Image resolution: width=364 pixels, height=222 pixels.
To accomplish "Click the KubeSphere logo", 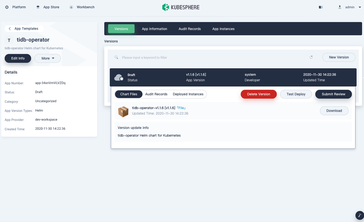I will point(181,7).
